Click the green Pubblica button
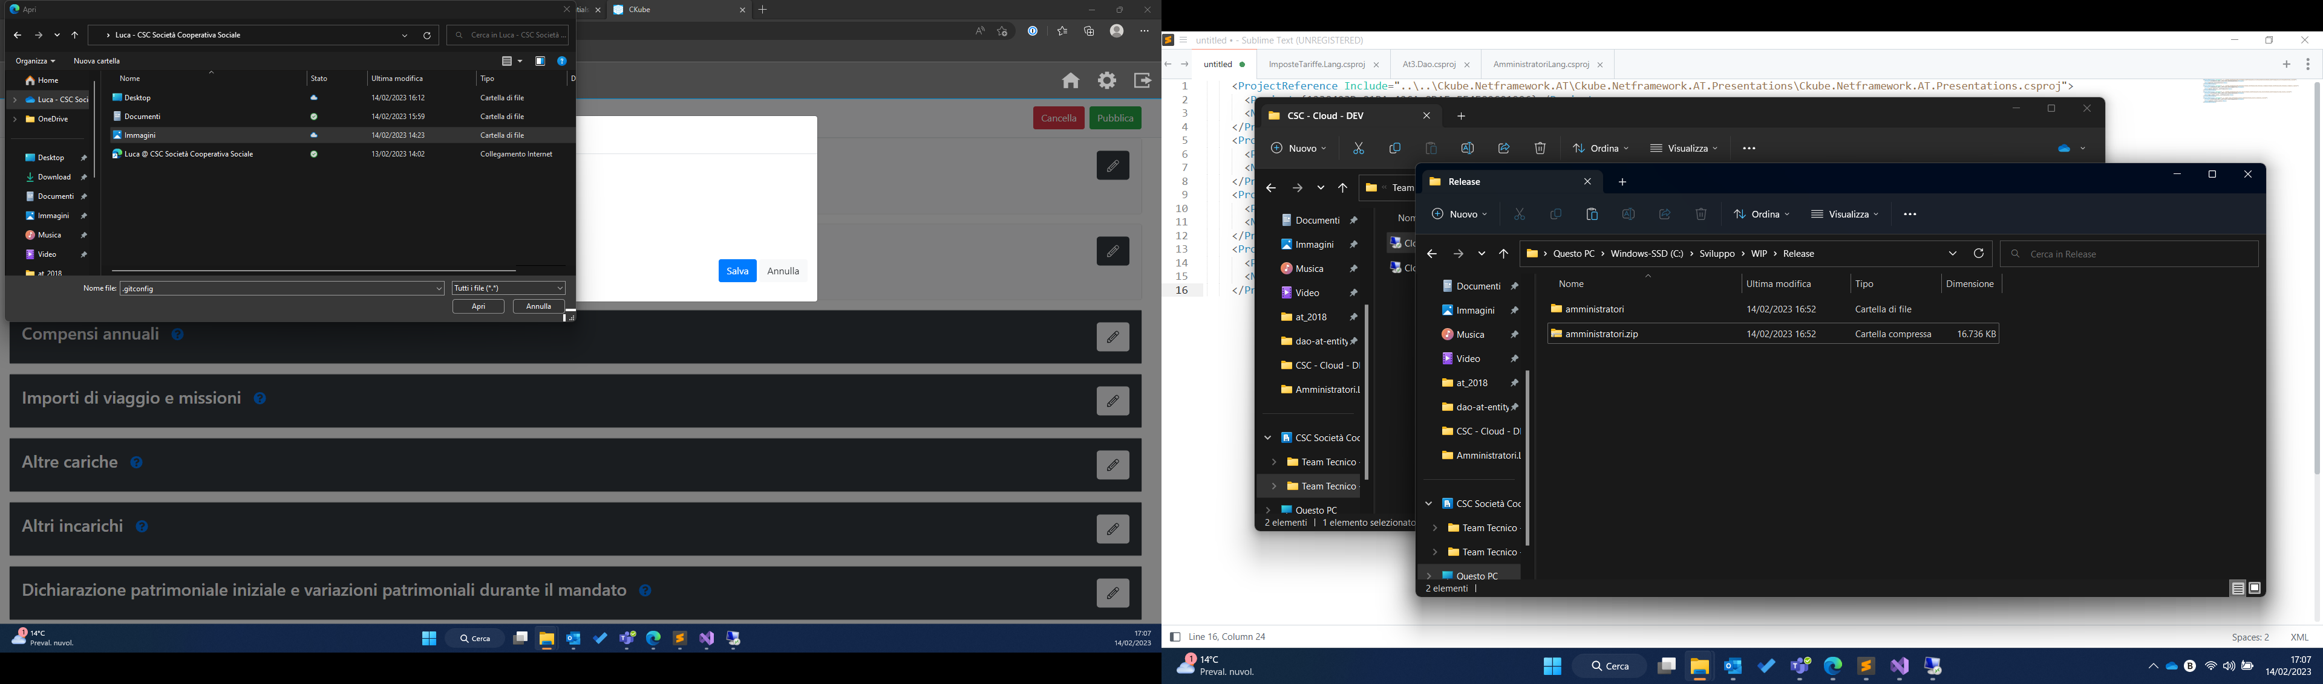2323x684 pixels. (1114, 119)
